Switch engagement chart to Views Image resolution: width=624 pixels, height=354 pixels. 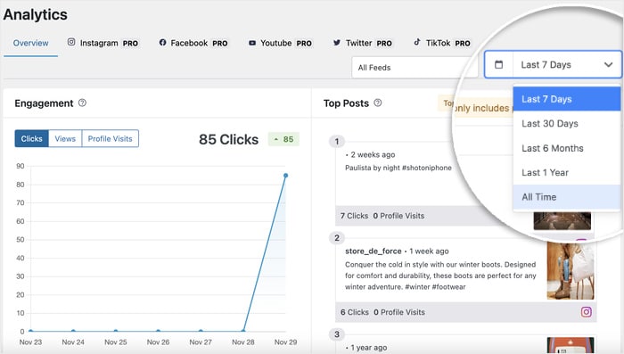coord(65,138)
